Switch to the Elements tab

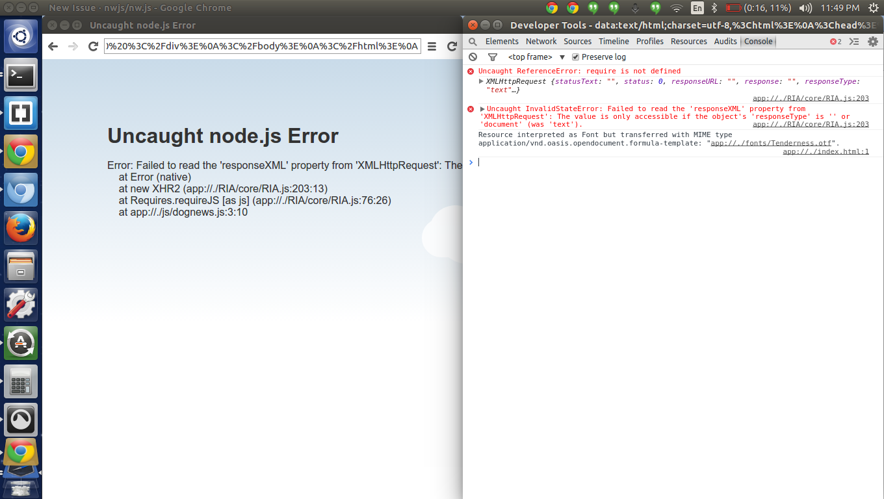click(x=502, y=42)
